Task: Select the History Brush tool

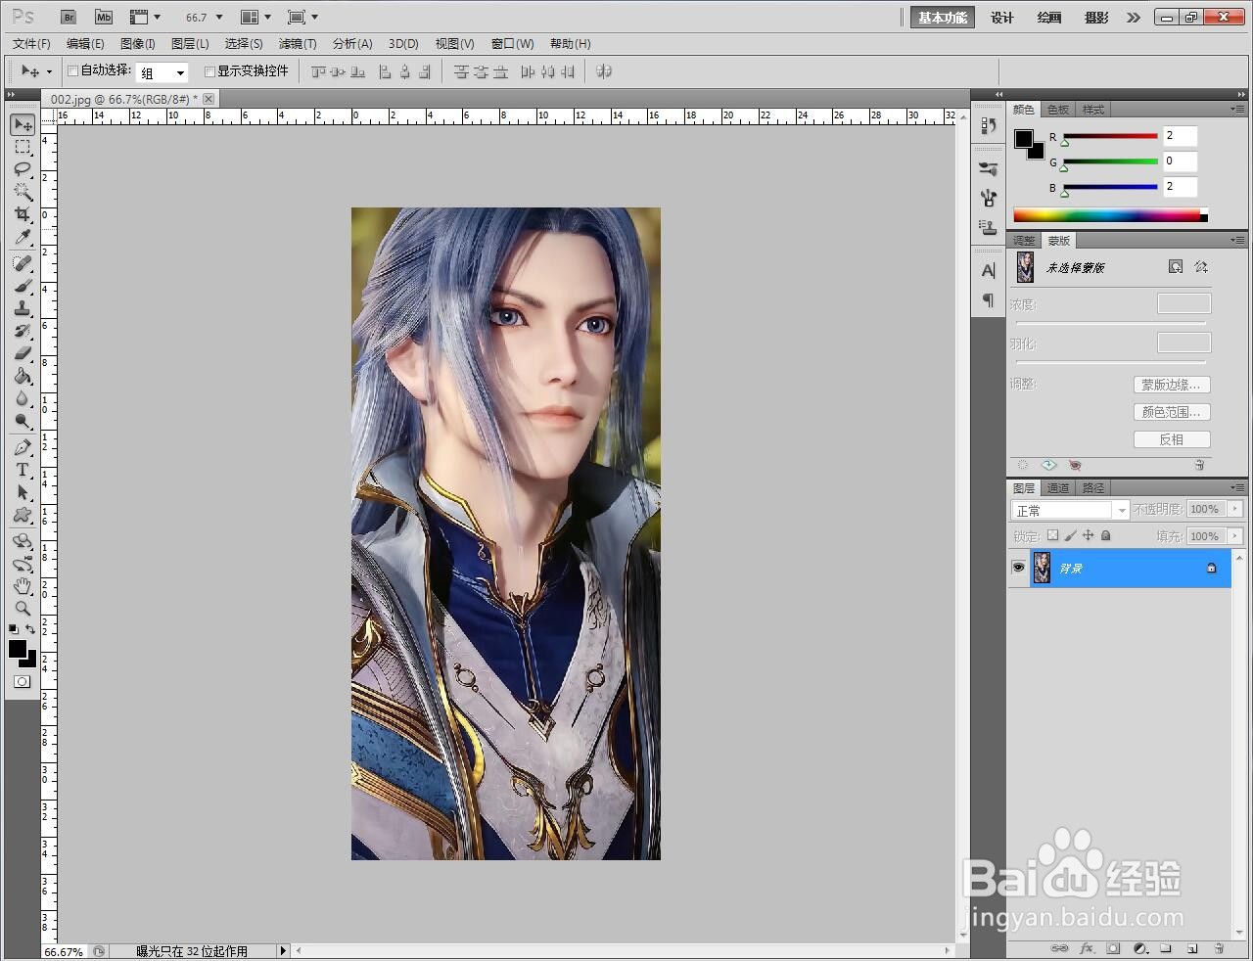Action: click(x=23, y=331)
